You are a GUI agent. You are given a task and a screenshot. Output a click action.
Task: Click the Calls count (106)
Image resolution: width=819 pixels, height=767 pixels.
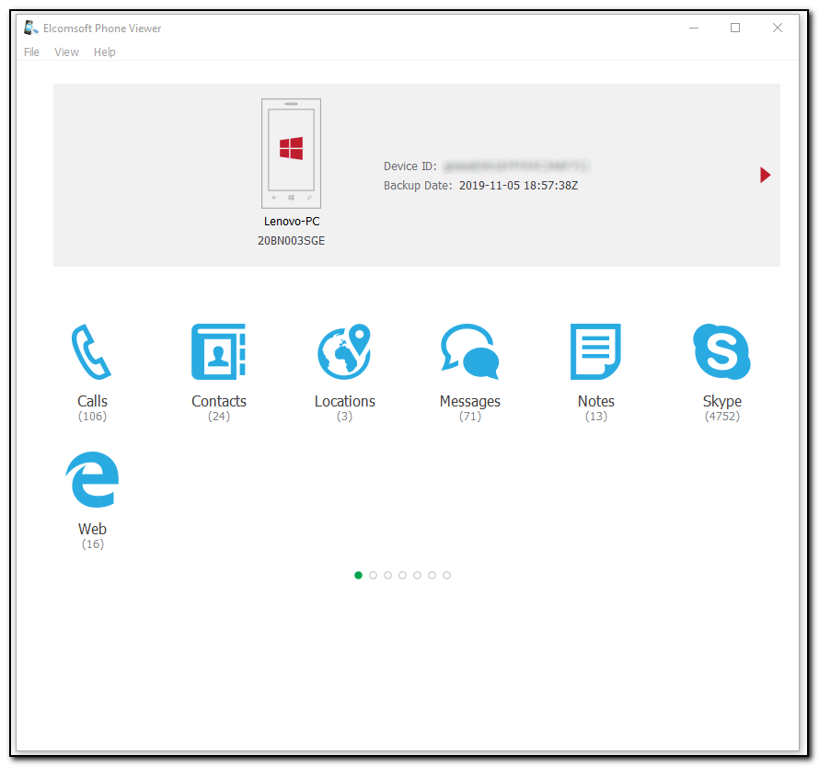coord(92,416)
